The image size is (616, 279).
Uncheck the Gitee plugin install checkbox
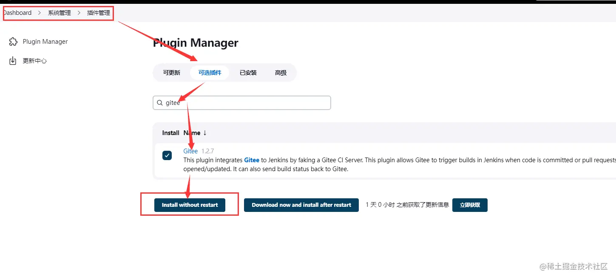pos(167,155)
